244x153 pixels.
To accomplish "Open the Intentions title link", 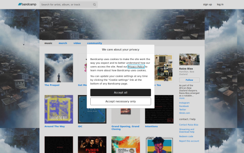I will coord(151,126).
